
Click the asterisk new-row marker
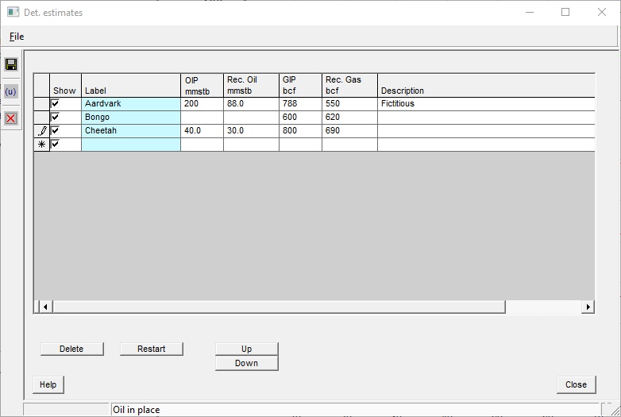coord(42,145)
